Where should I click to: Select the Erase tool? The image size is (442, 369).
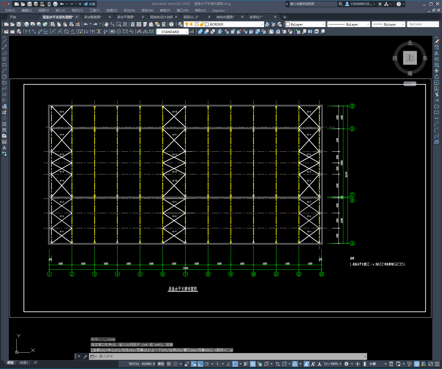point(437,41)
